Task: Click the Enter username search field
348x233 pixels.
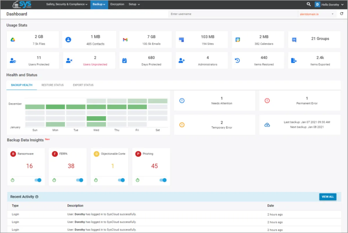Action: click(232, 14)
